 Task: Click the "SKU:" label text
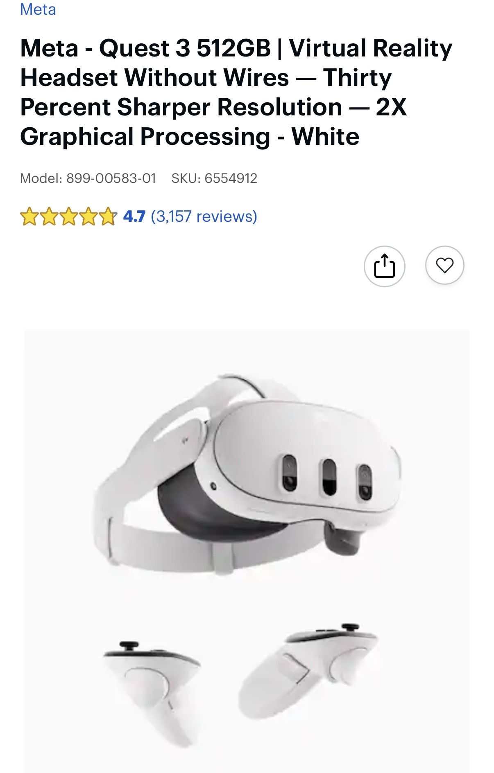pos(186,178)
